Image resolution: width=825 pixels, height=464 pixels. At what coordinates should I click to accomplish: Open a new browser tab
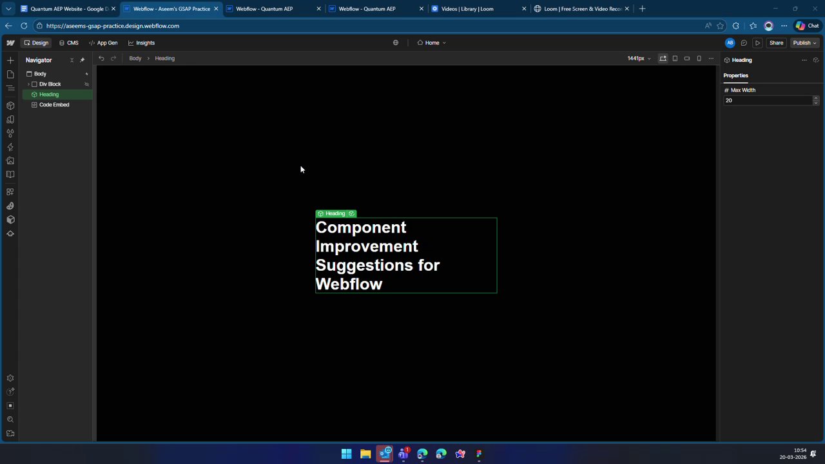[x=642, y=9]
